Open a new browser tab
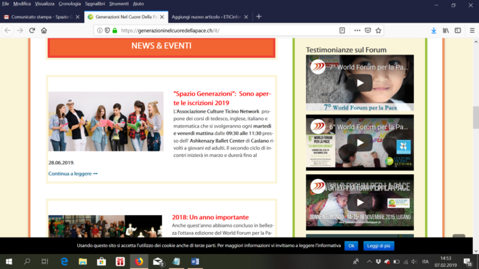The width and height of the screenshot is (479, 269). [259, 17]
